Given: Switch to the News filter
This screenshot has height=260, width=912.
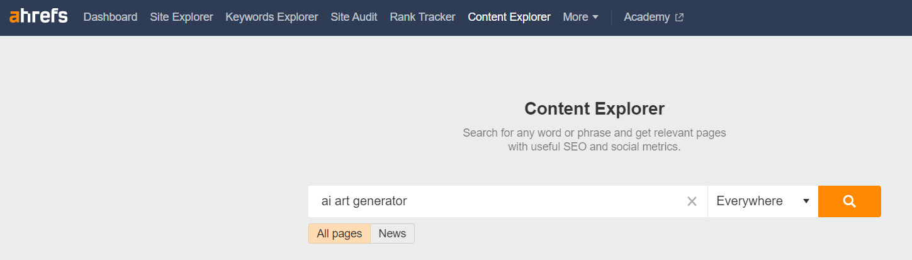Looking at the screenshot, I should (x=392, y=234).
